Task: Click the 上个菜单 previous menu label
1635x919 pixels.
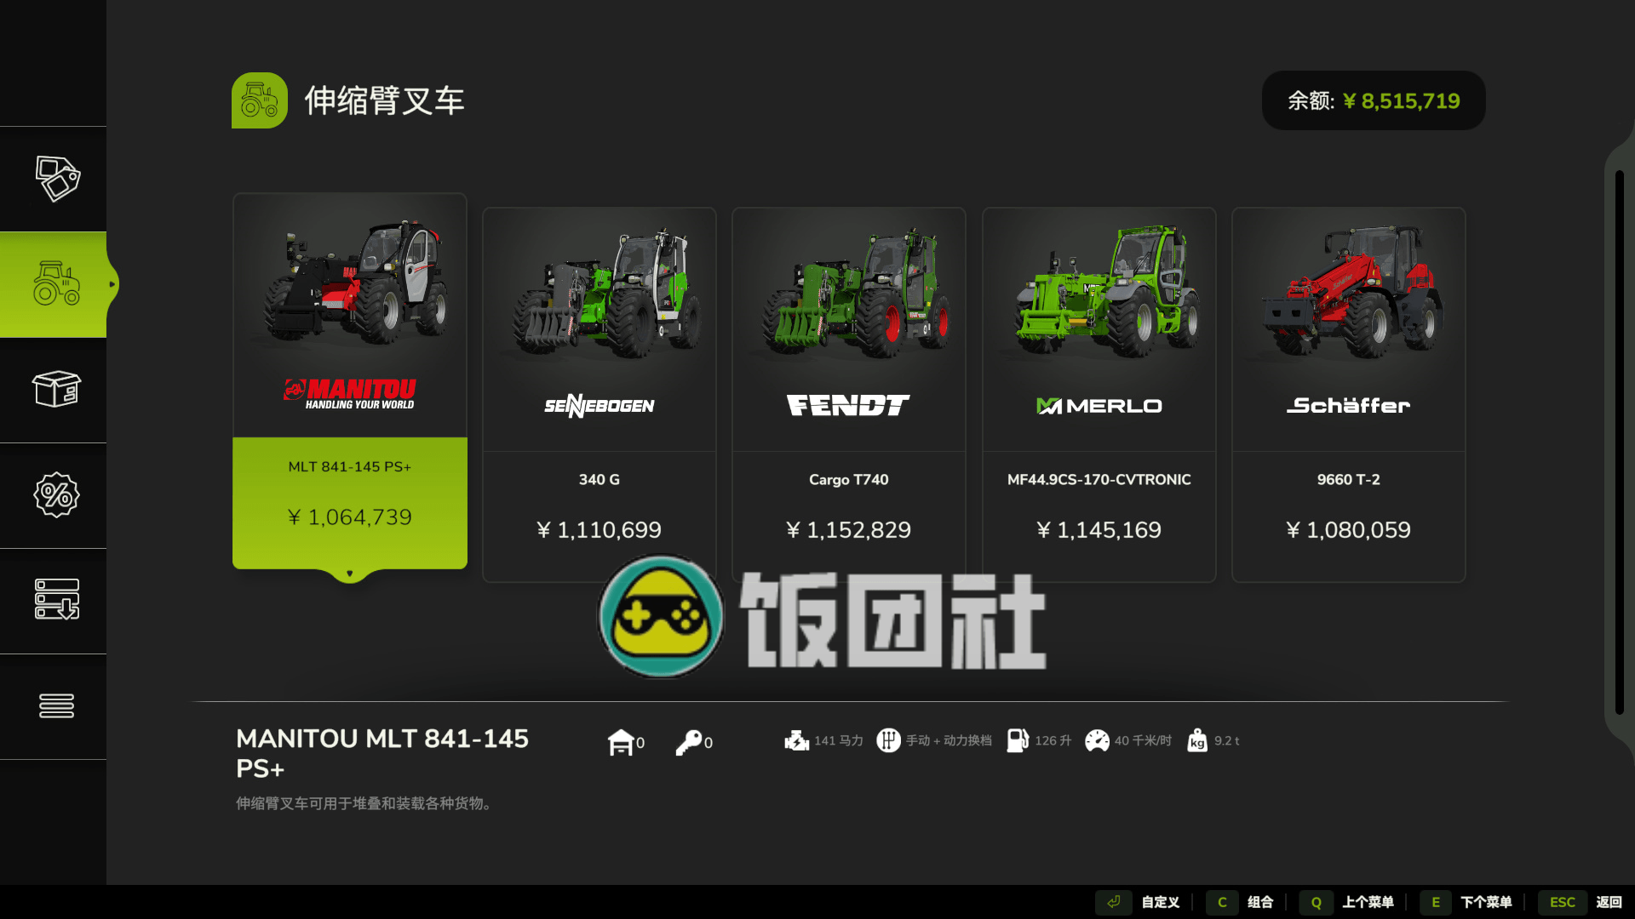Action: coord(1368,902)
